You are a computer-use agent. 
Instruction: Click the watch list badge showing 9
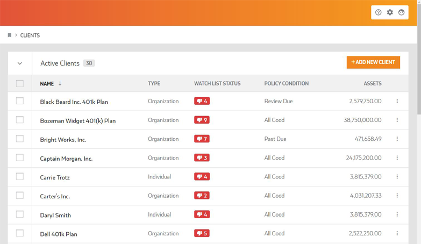click(x=202, y=120)
